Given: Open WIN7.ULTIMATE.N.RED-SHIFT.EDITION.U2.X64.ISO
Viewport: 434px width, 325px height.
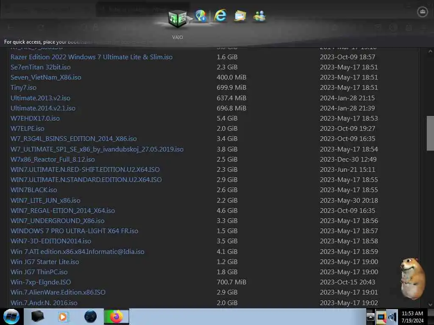Looking at the screenshot, I should [x=85, y=169].
